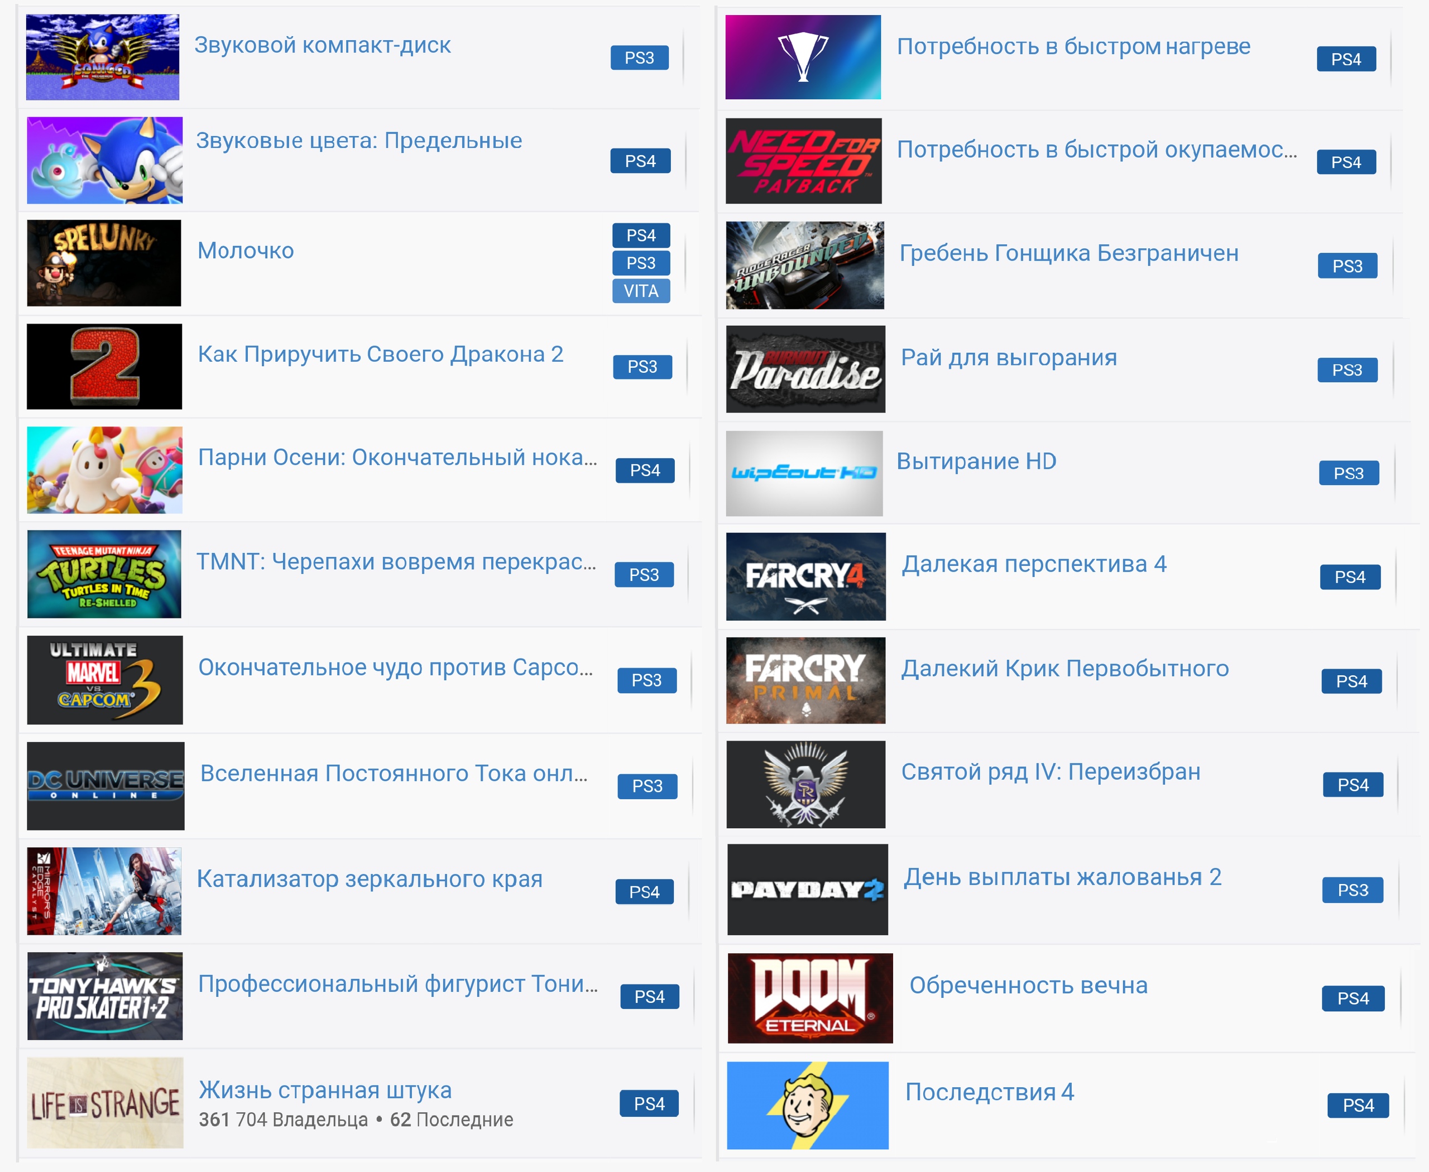Click the VITA platform tag for Spelunky
Screen dimensions: 1429x1172
(641, 291)
